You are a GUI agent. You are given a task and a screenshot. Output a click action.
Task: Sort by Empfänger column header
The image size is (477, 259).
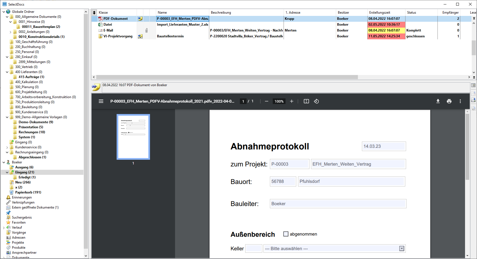tap(449, 13)
